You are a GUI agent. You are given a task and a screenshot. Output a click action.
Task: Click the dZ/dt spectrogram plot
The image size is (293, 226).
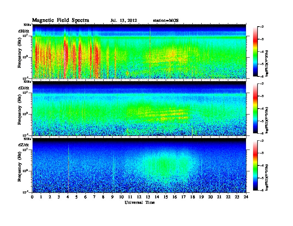pyautogui.click(x=139, y=165)
